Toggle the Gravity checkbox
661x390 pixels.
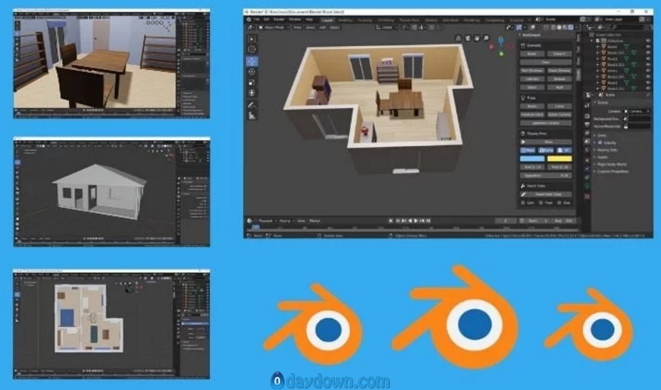[599, 143]
